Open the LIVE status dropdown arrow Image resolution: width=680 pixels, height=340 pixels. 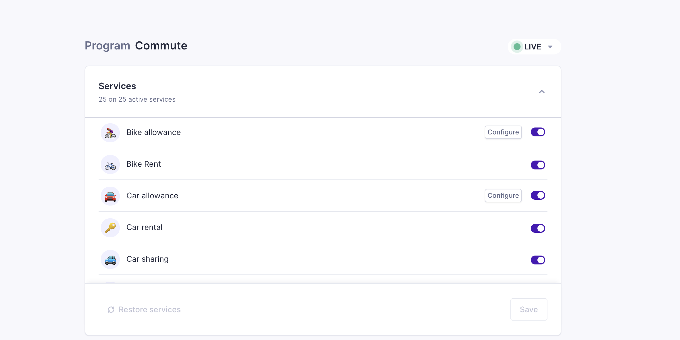pyautogui.click(x=550, y=47)
